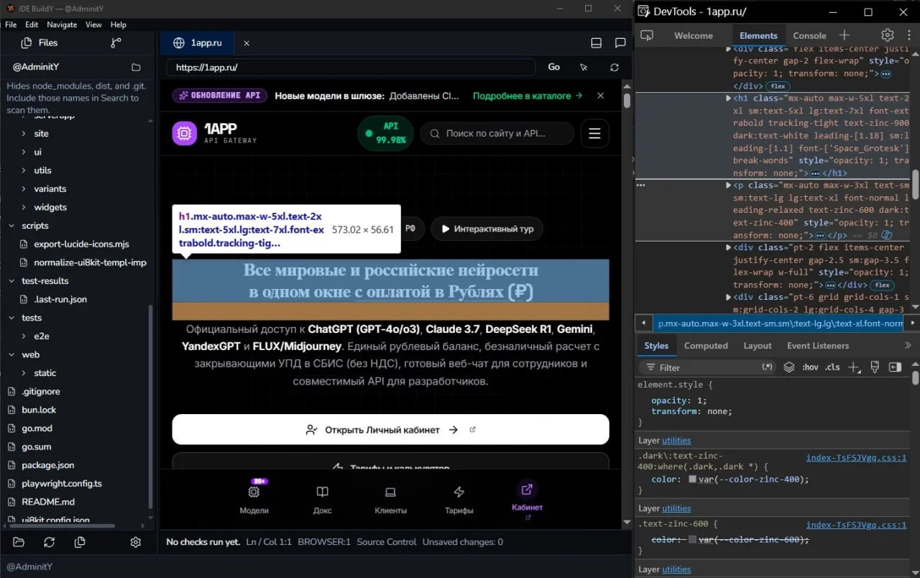The image size is (920, 578).
Task: Click the open folder icon in bottom-left toolbar
Action: (x=19, y=542)
